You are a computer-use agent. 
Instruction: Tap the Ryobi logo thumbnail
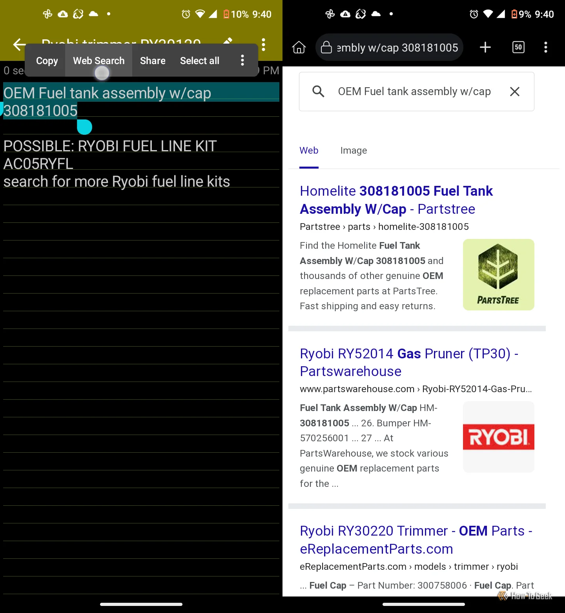point(499,437)
